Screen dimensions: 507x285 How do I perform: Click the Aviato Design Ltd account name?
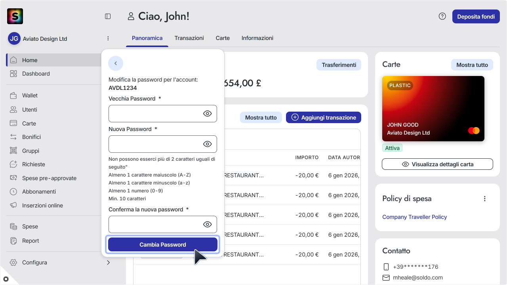45,39
